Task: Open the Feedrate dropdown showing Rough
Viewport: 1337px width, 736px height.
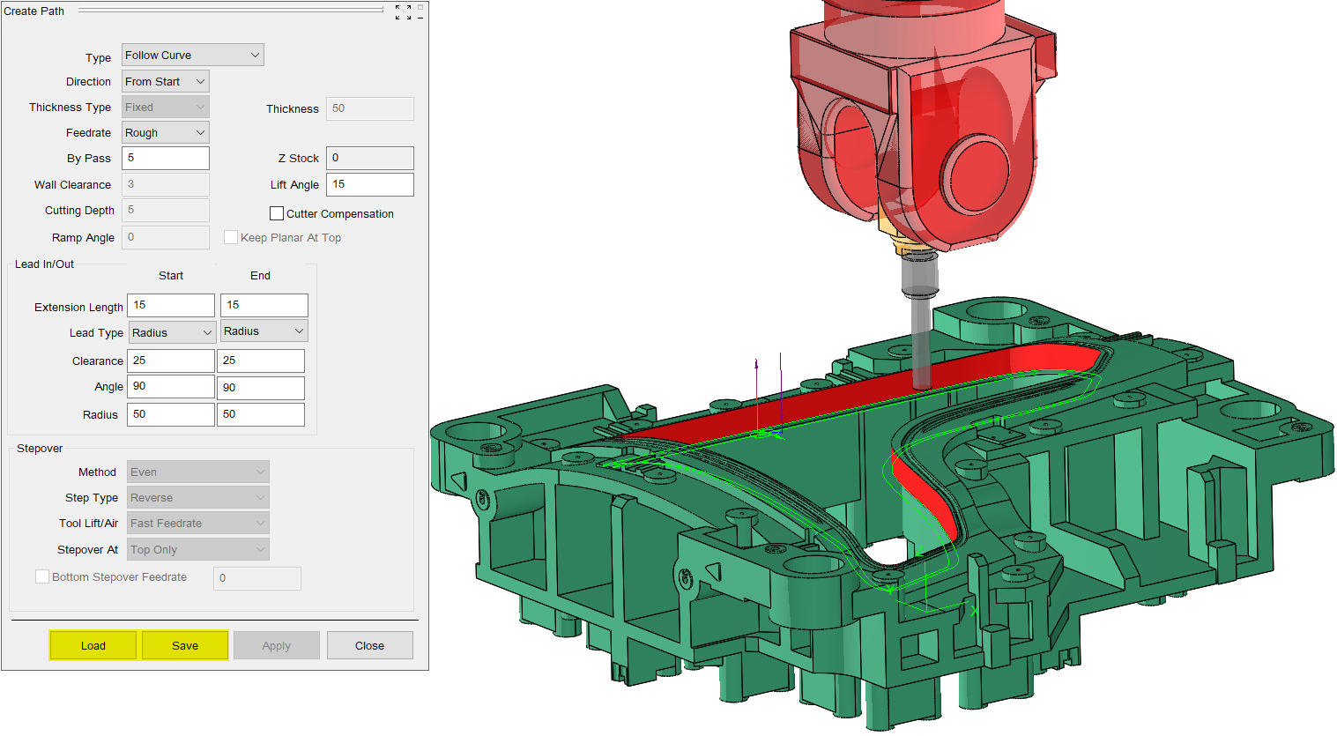Action: (x=166, y=133)
